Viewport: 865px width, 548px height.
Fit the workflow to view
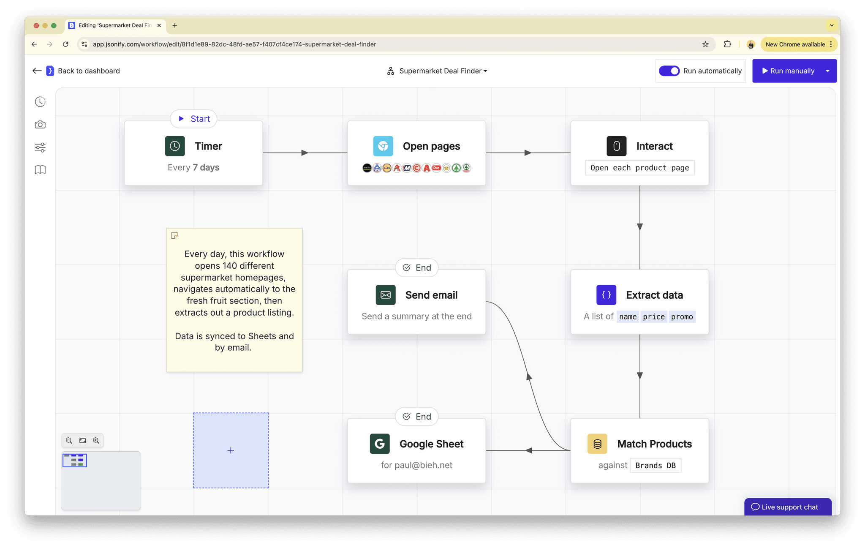click(x=83, y=441)
